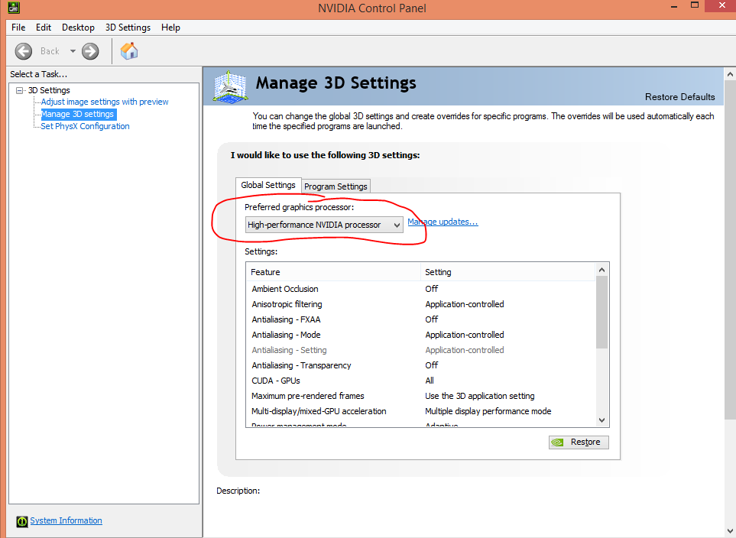Open the File menu

(x=18, y=28)
